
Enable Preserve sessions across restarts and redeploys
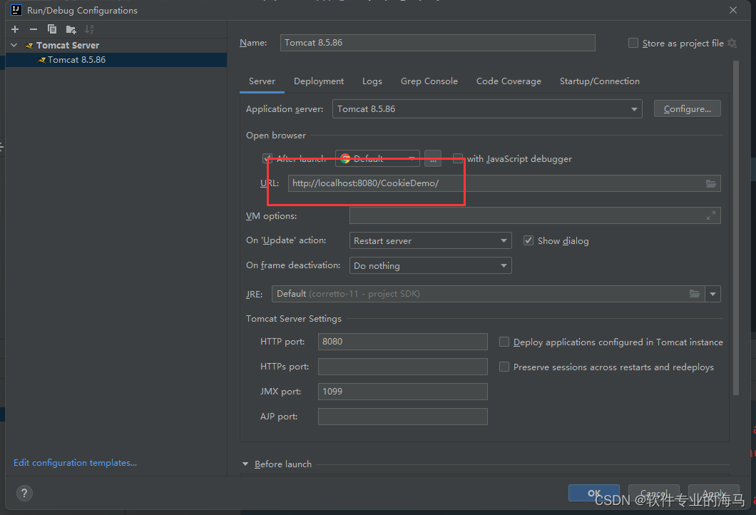coord(504,367)
